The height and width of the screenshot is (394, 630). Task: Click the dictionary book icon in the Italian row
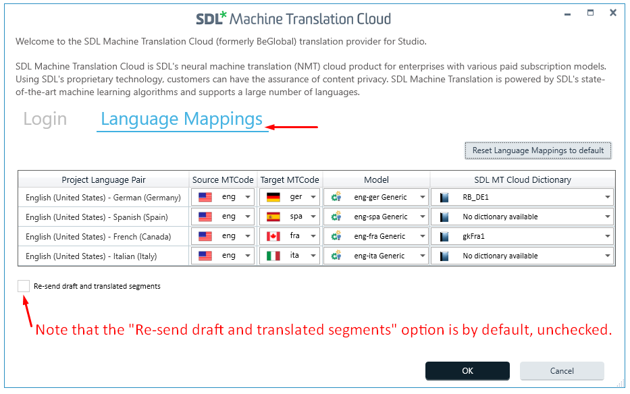(x=444, y=256)
